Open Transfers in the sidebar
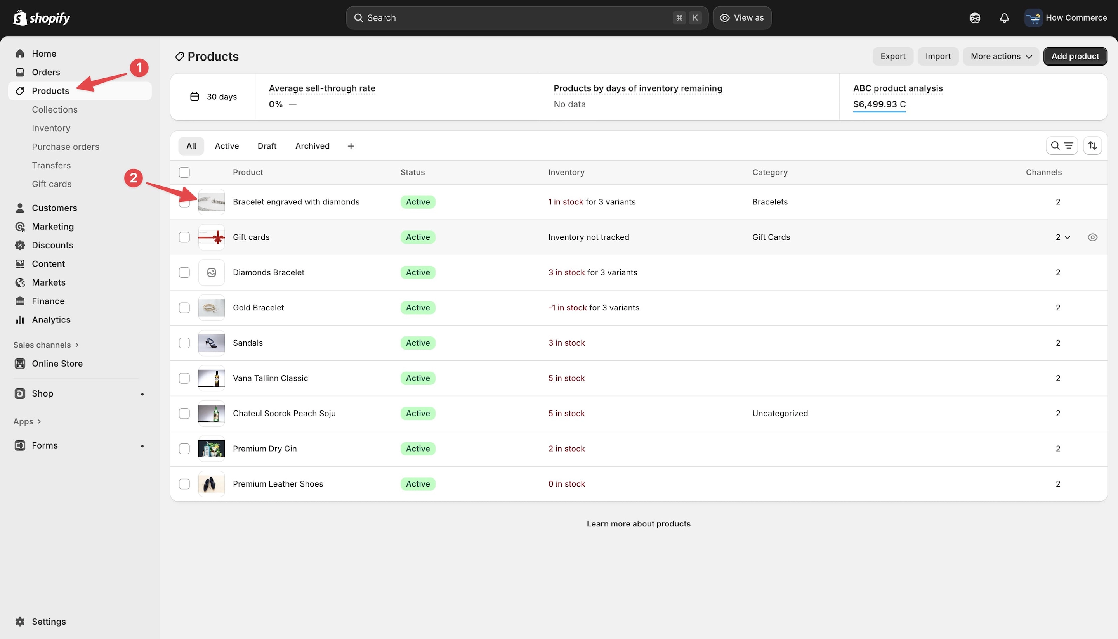The width and height of the screenshot is (1118, 639). (x=51, y=165)
